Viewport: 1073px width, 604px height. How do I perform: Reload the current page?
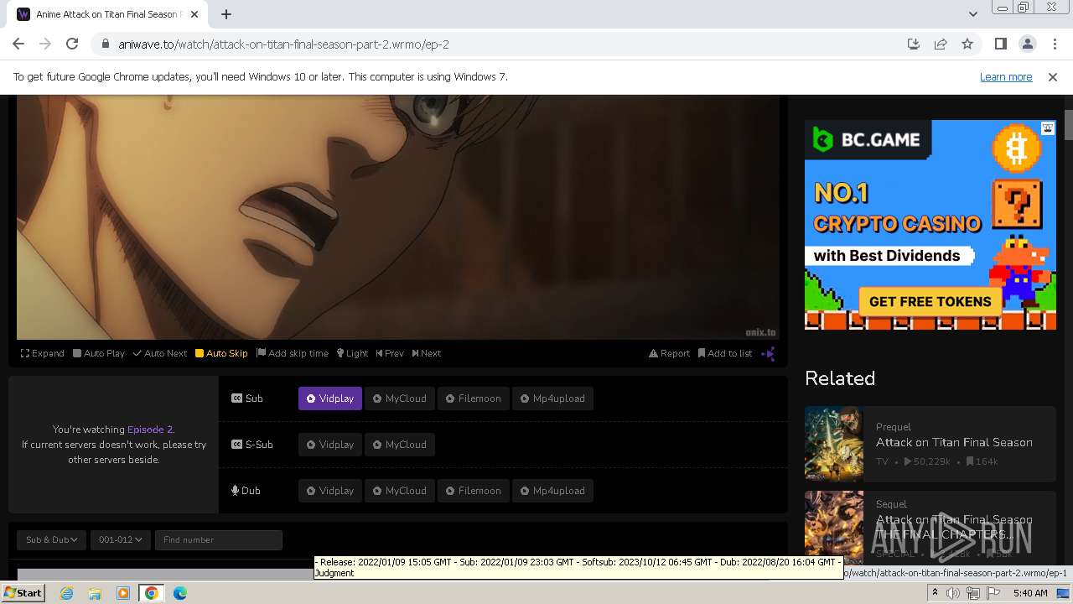click(x=72, y=44)
